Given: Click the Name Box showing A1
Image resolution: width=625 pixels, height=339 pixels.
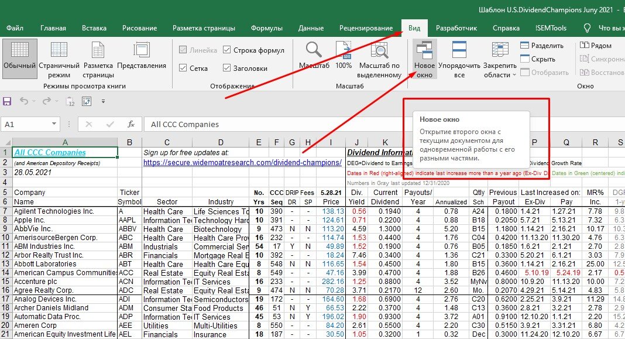Looking at the screenshot, I should pyautogui.click(x=26, y=125).
